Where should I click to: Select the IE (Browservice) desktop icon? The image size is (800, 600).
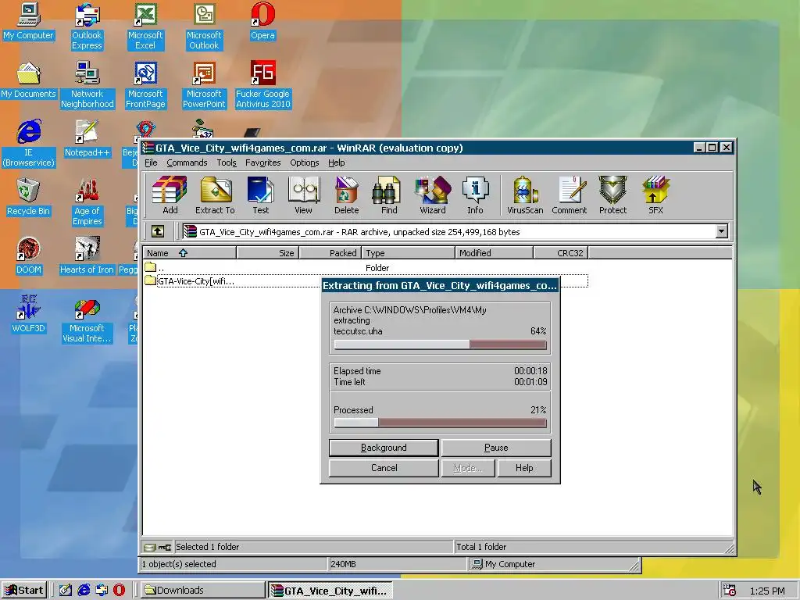point(29,144)
